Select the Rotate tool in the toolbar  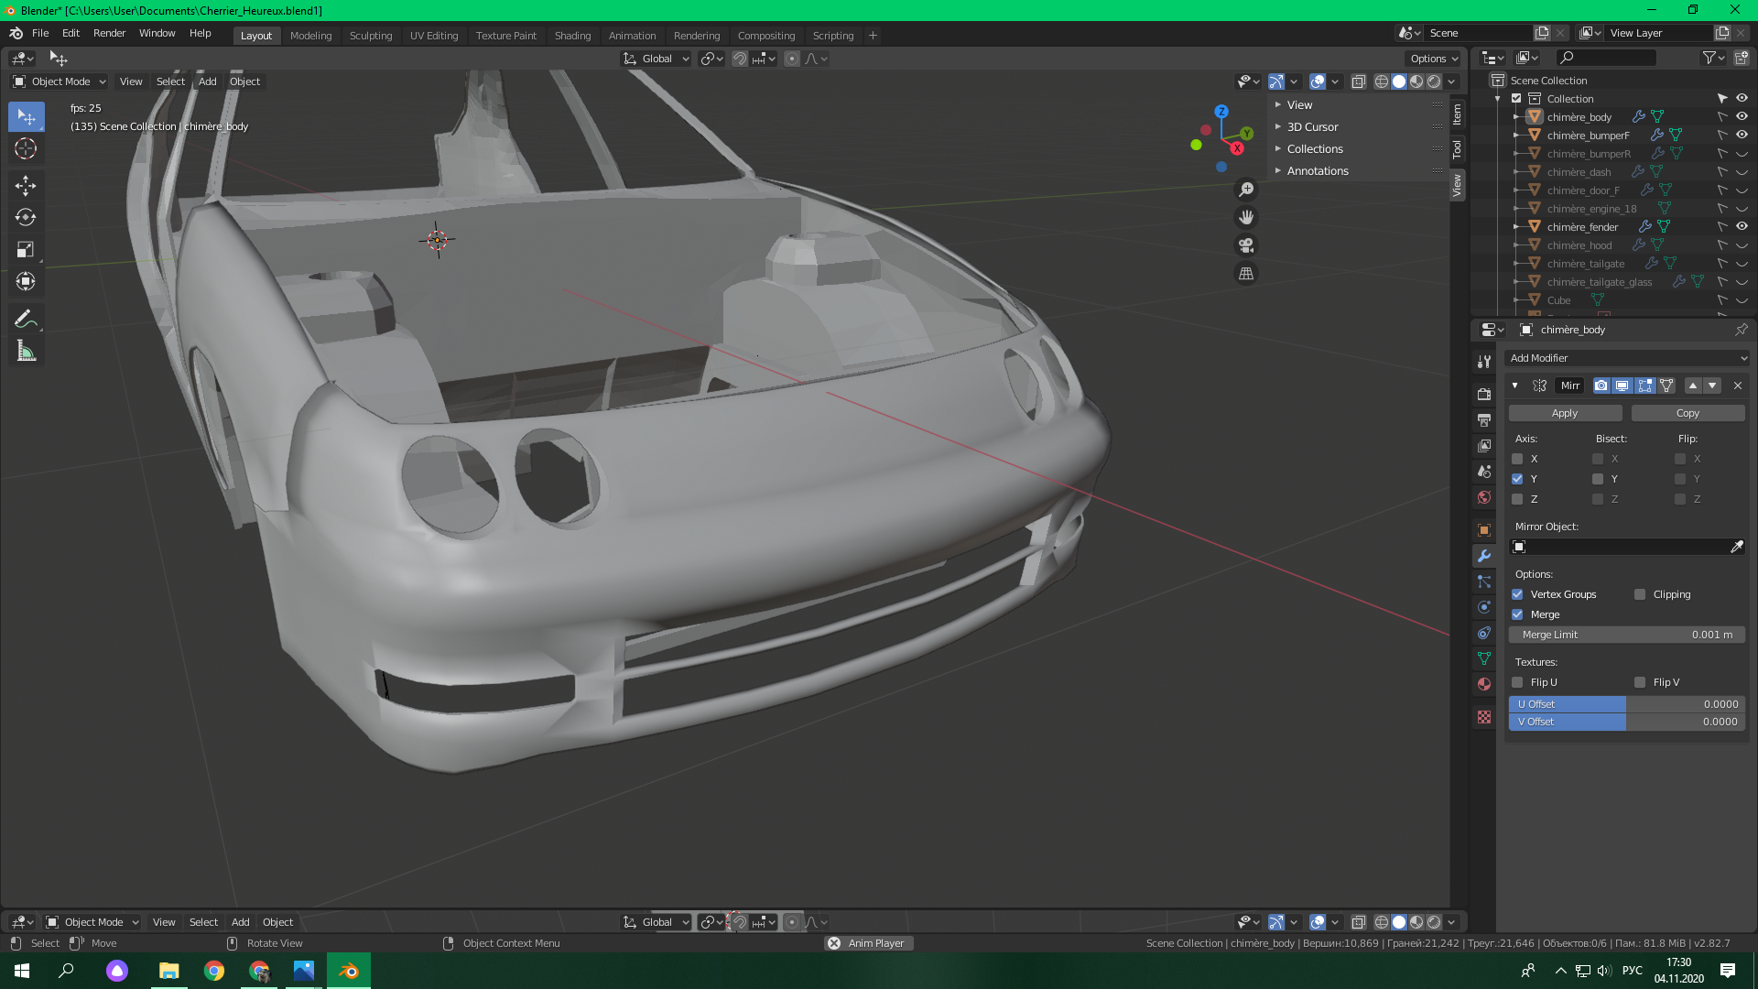coord(26,218)
